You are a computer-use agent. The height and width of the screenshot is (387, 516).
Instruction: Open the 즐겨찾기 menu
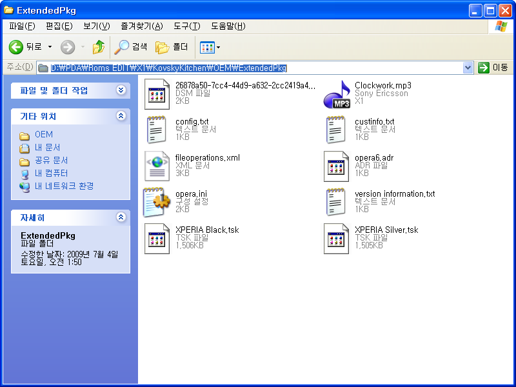click(x=142, y=26)
